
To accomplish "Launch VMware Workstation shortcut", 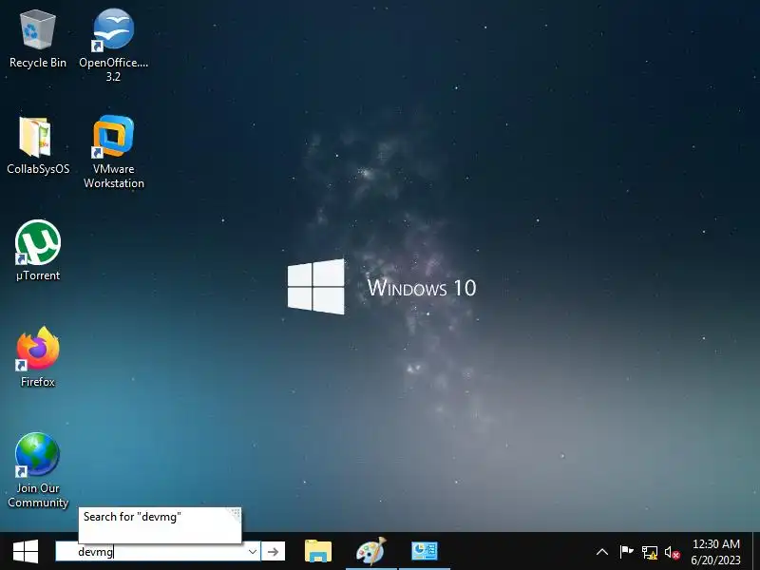I will coord(113,151).
